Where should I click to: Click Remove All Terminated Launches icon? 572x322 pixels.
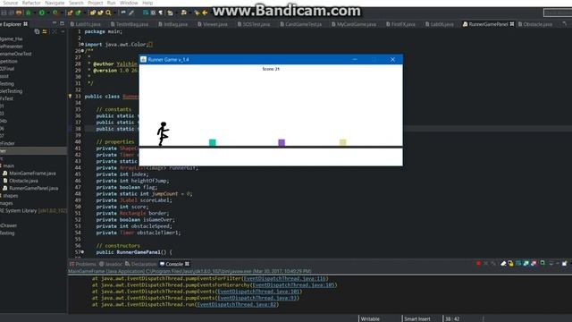click(493, 263)
